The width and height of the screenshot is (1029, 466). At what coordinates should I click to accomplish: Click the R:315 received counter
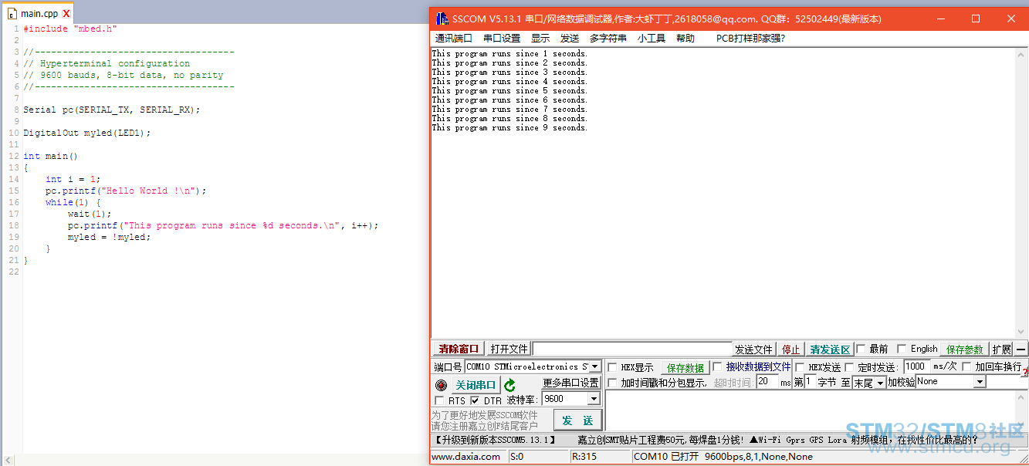(x=584, y=456)
